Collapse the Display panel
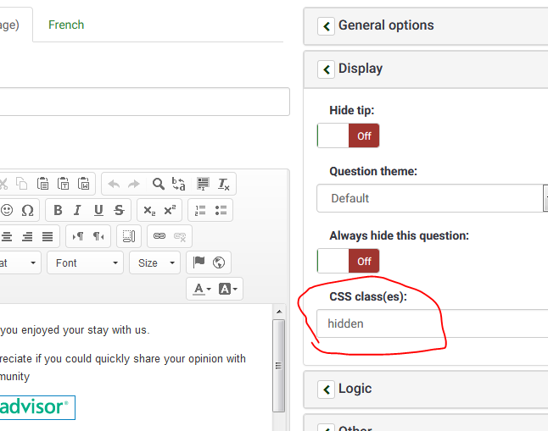This screenshot has width=548, height=431. click(x=326, y=69)
